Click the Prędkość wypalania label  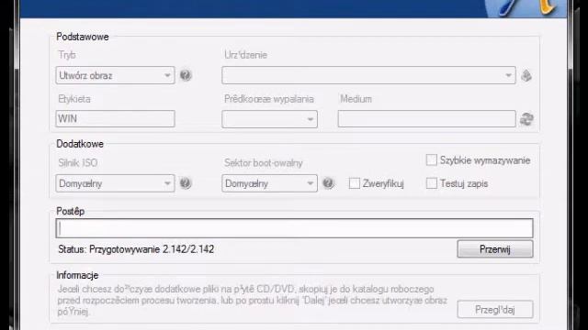[269, 99]
